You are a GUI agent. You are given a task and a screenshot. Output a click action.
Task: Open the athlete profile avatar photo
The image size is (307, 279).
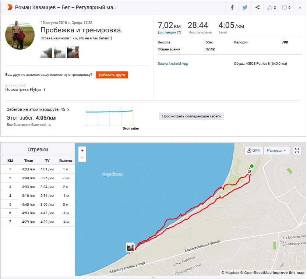pos(20,35)
